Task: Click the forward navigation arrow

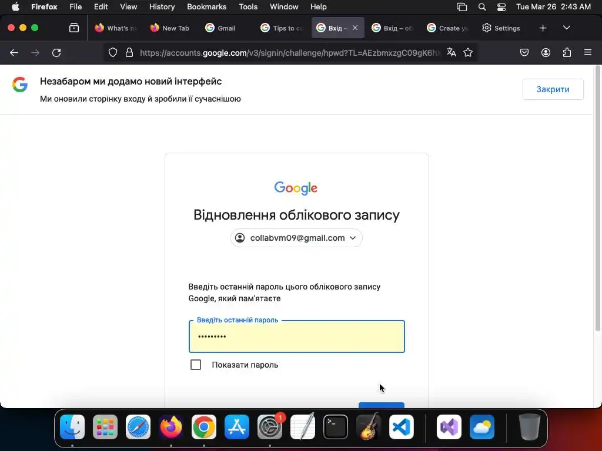Action: click(x=35, y=52)
